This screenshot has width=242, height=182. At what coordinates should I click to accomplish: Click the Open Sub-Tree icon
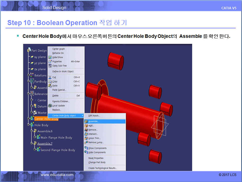pyautogui.click(x=50, y=66)
